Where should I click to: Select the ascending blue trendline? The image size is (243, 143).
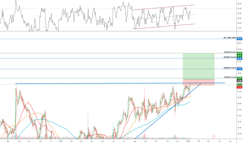point(168,111)
